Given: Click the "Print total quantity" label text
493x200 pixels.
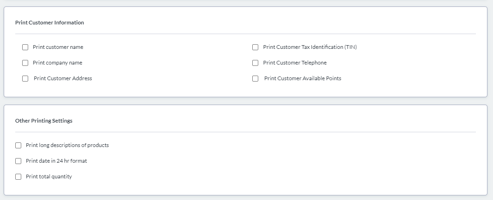Looking at the screenshot, I should [49, 176].
